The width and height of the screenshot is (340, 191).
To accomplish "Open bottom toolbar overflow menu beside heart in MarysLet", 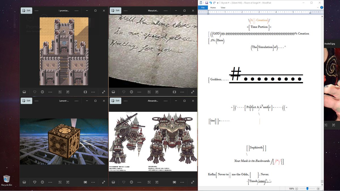I will point(139,92).
